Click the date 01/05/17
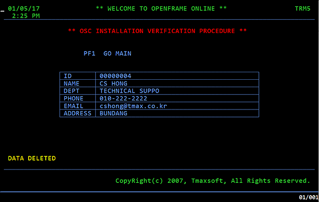 24,9
